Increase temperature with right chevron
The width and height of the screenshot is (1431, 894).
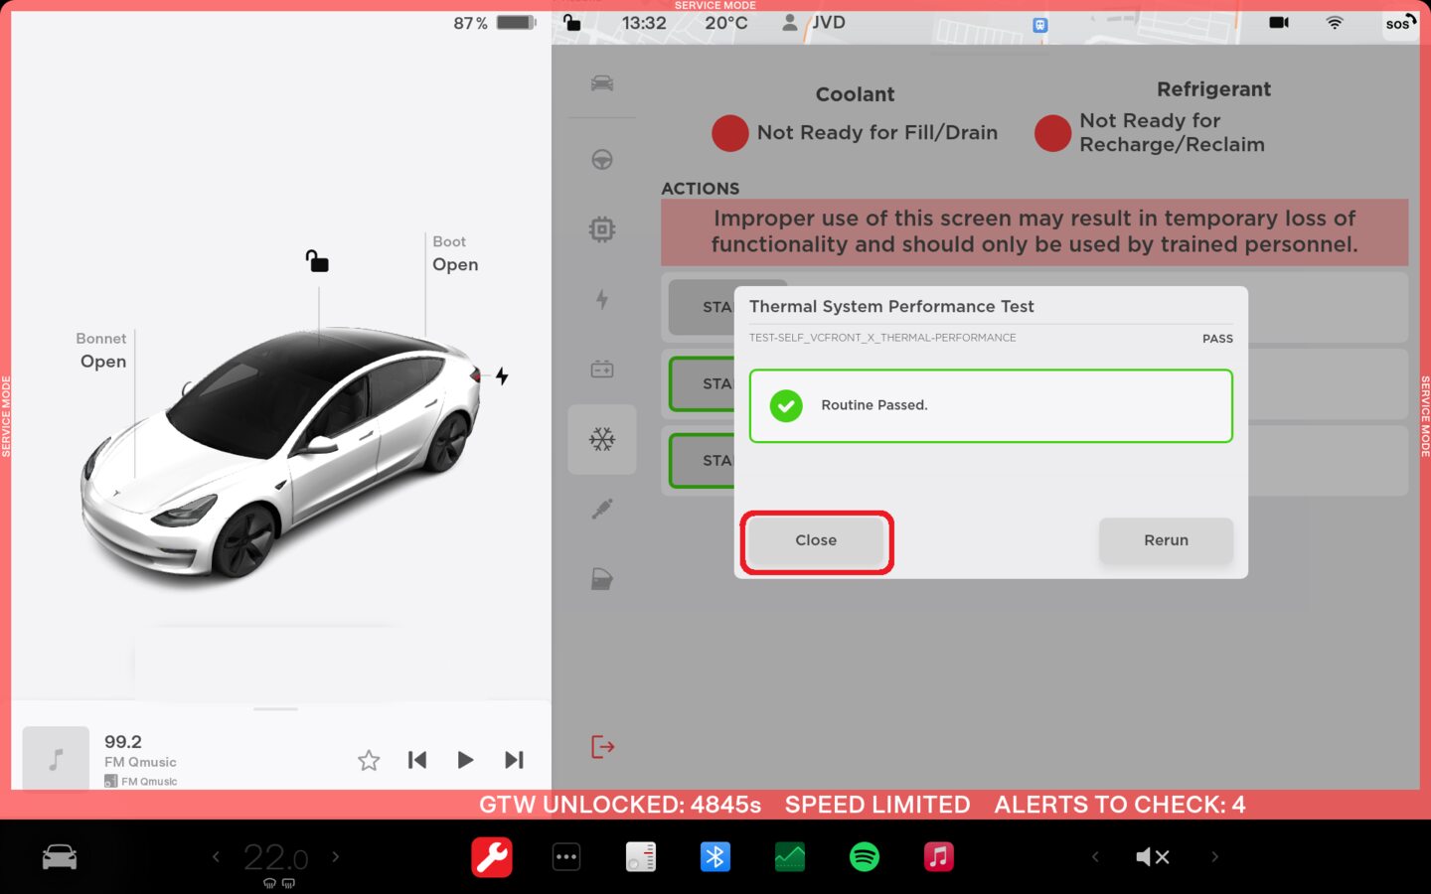(x=336, y=856)
